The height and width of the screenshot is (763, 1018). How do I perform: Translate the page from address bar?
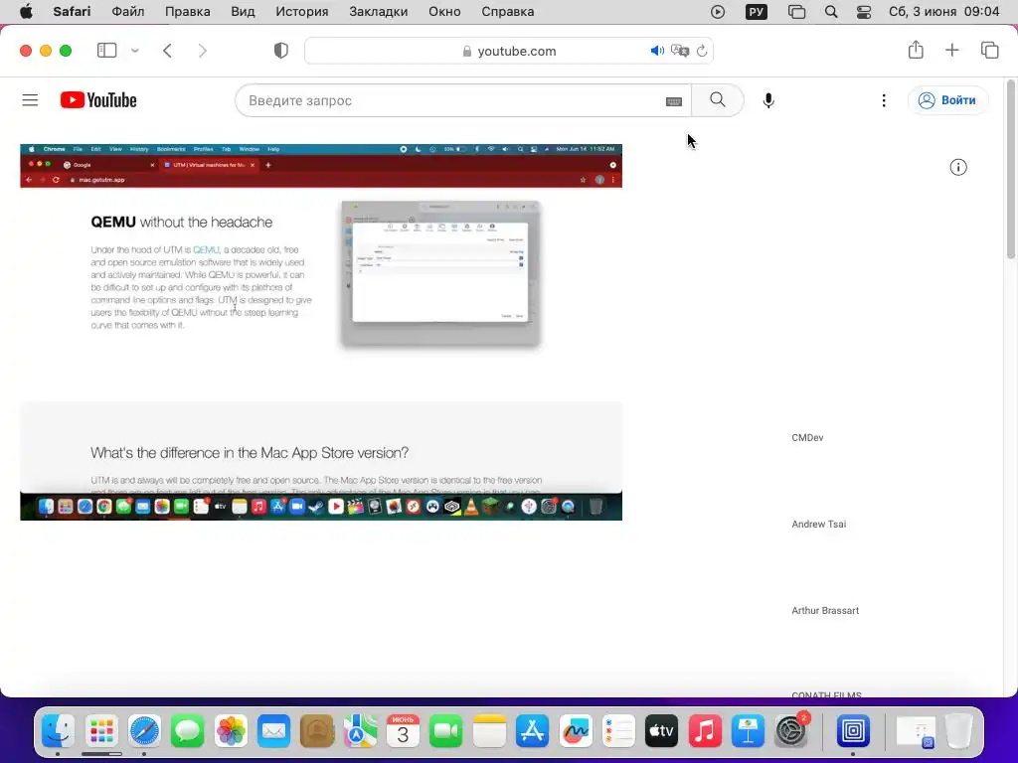(x=680, y=51)
